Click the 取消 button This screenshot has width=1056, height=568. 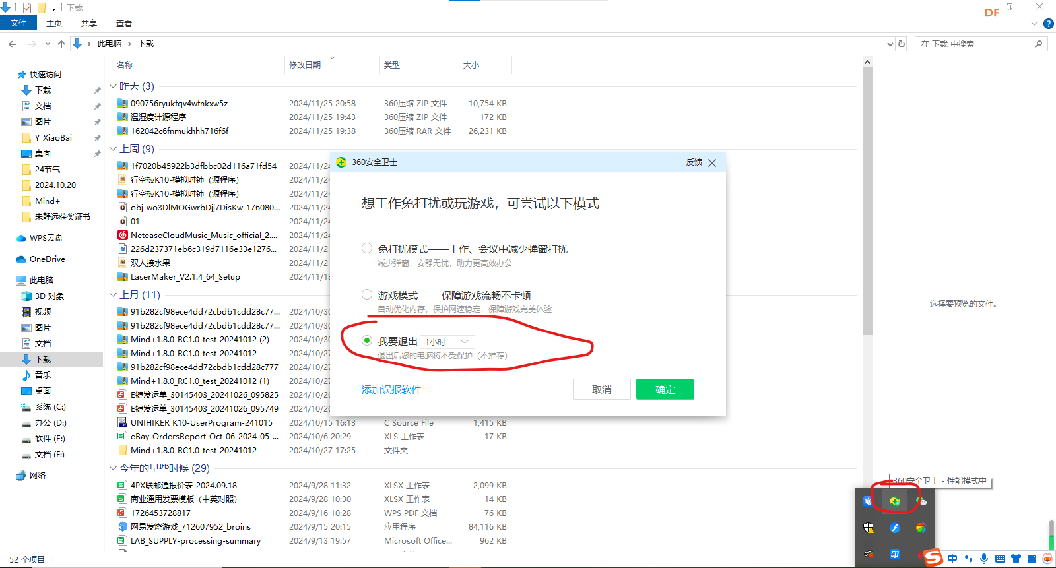[x=602, y=389]
